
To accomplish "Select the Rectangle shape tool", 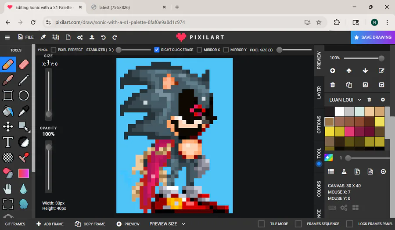I will (8, 96).
